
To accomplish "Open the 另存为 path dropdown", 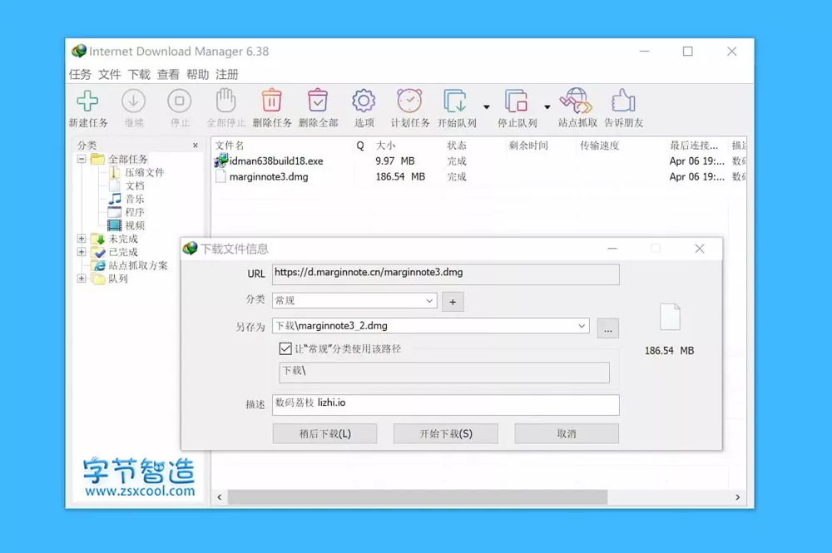I will tap(582, 325).
